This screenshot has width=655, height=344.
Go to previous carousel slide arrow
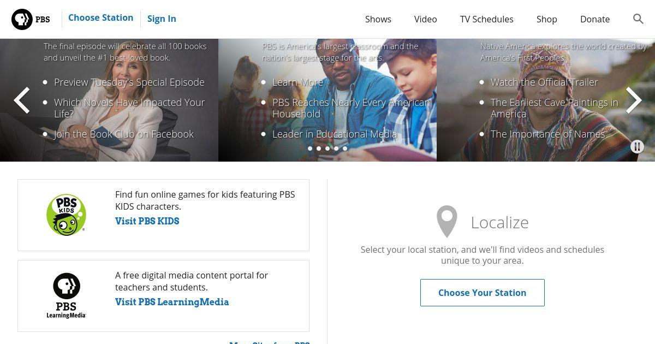[22, 100]
